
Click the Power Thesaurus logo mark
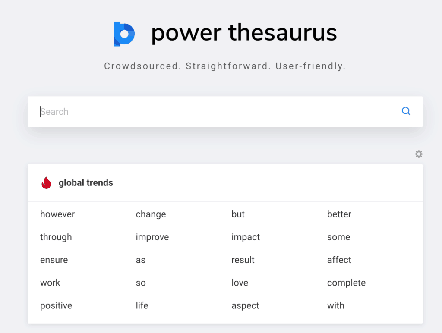(x=124, y=32)
